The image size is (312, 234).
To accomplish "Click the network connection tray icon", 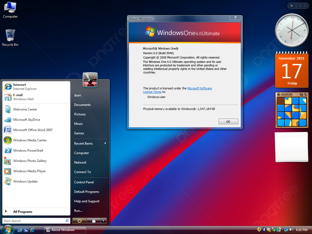I will pos(286,229).
